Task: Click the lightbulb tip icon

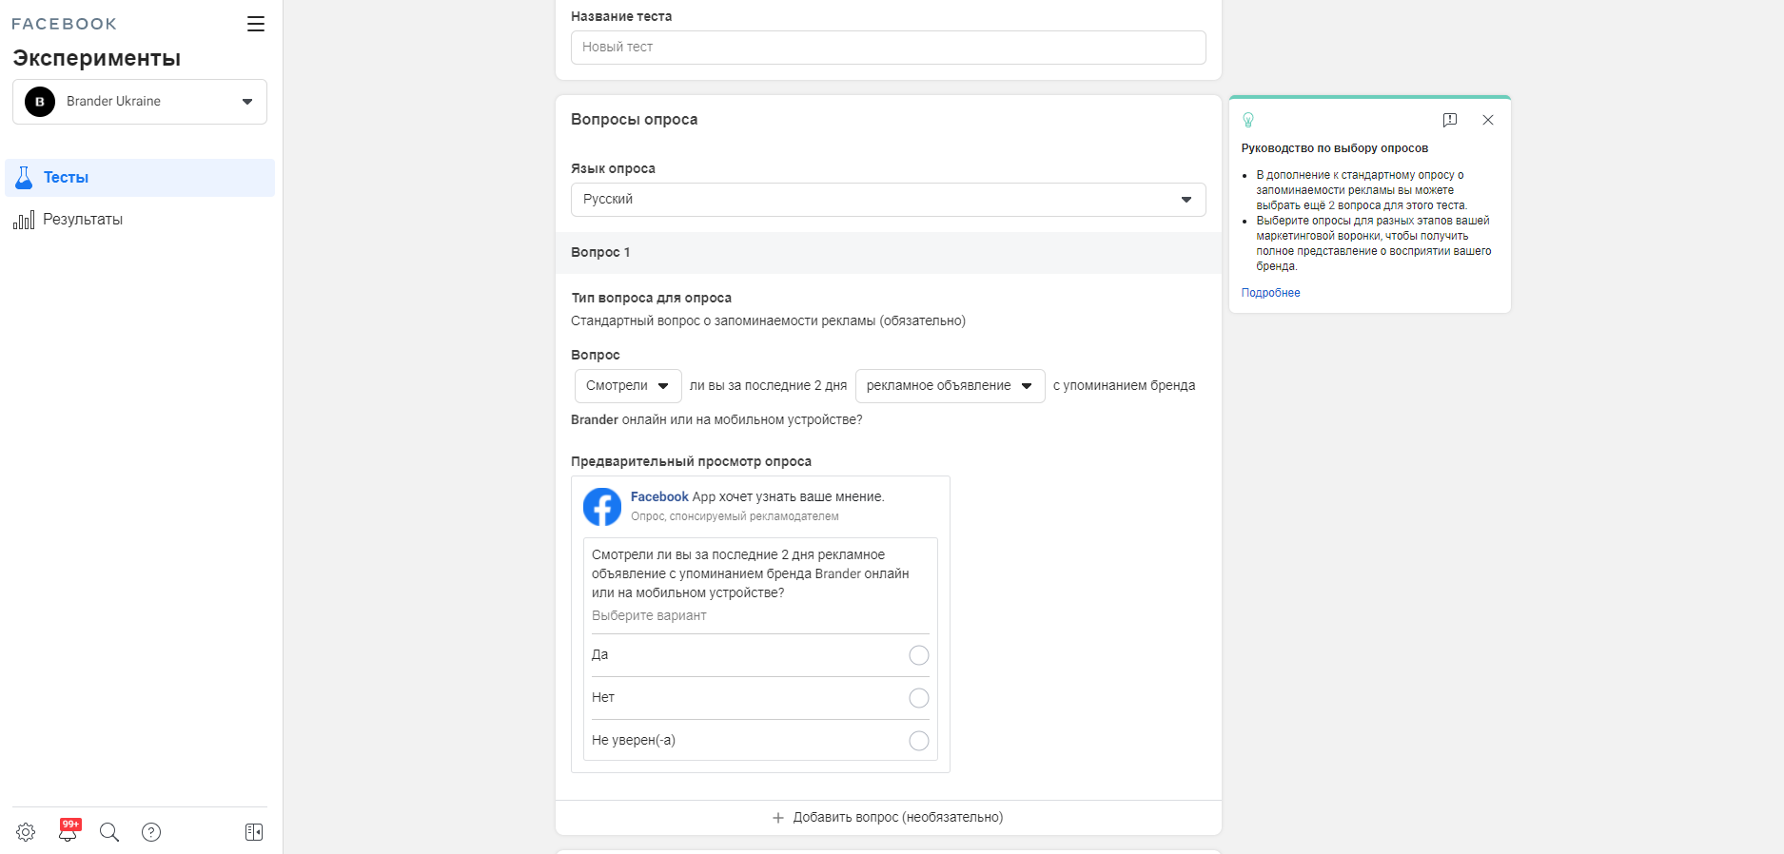Action: pos(1248,120)
